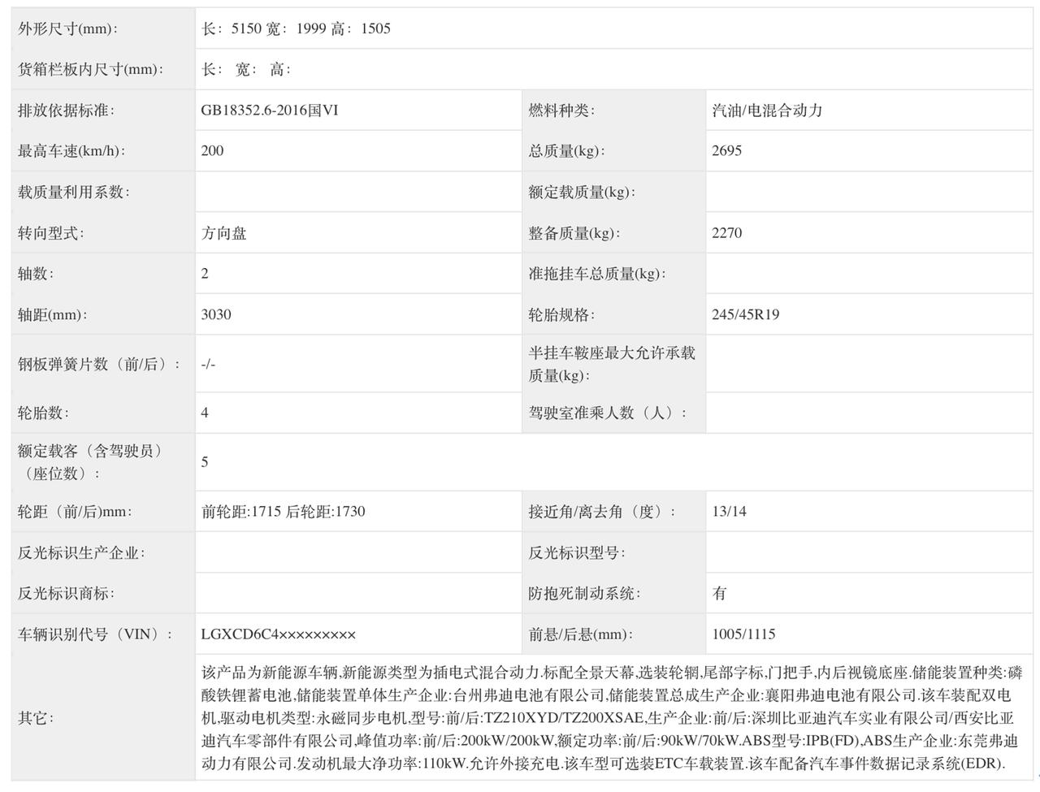1040x792 pixels.
Task: Click the 反光标识型号 label
Action: [578, 552]
